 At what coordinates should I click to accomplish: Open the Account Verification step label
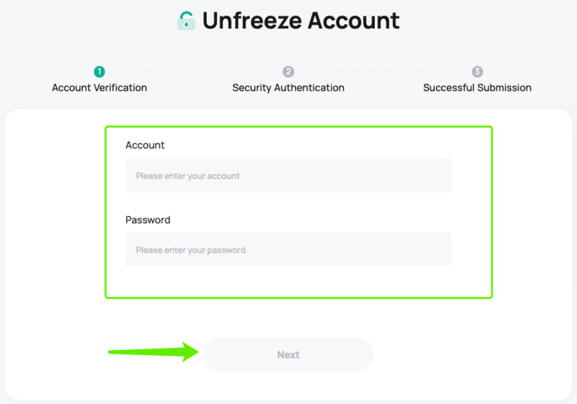(100, 87)
